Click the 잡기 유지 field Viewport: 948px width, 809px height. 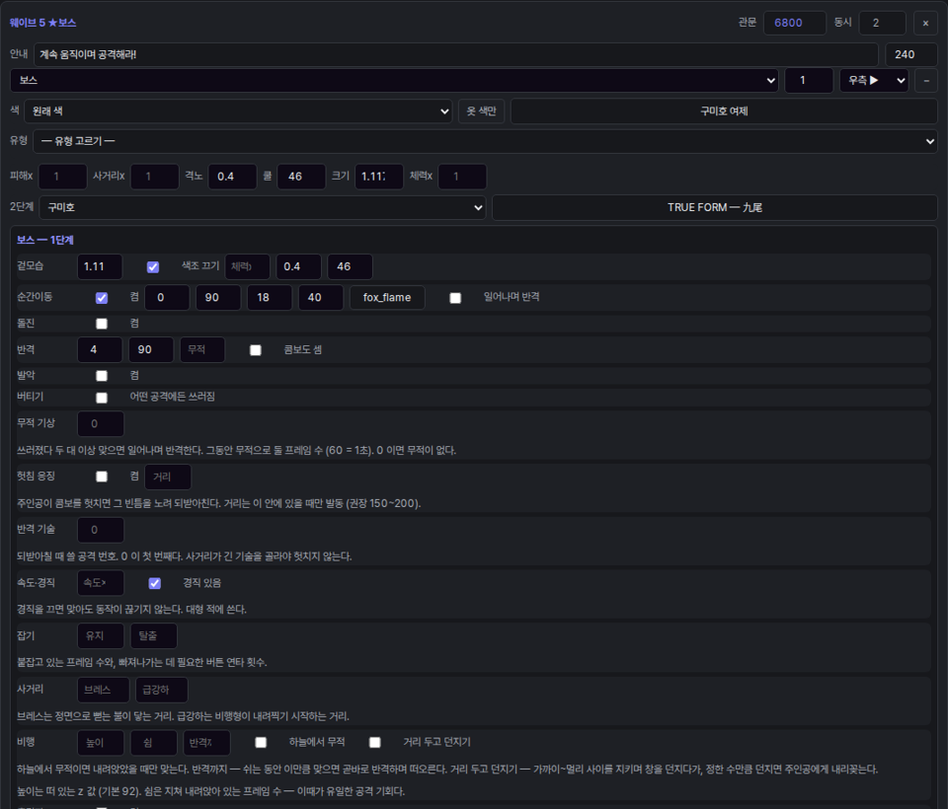101,635
